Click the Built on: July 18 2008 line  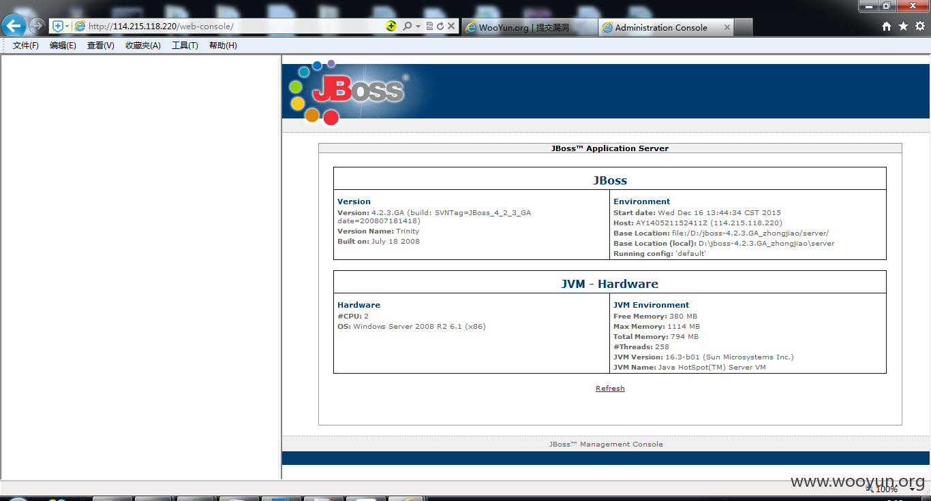378,242
